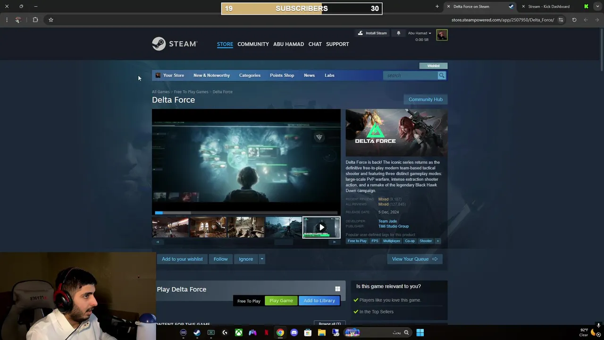Click in the store search field

click(x=411, y=76)
